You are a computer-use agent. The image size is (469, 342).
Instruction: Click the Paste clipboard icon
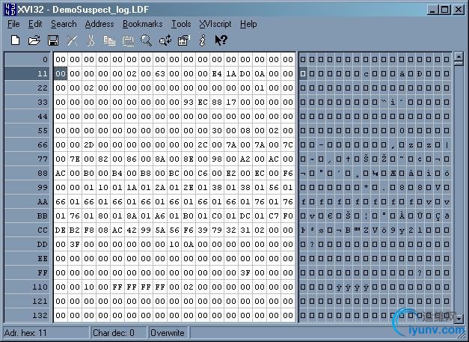tap(128, 40)
